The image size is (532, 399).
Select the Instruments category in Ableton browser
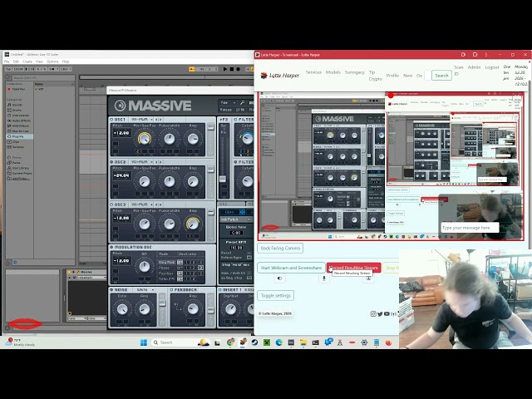pyautogui.click(x=20, y=116)
